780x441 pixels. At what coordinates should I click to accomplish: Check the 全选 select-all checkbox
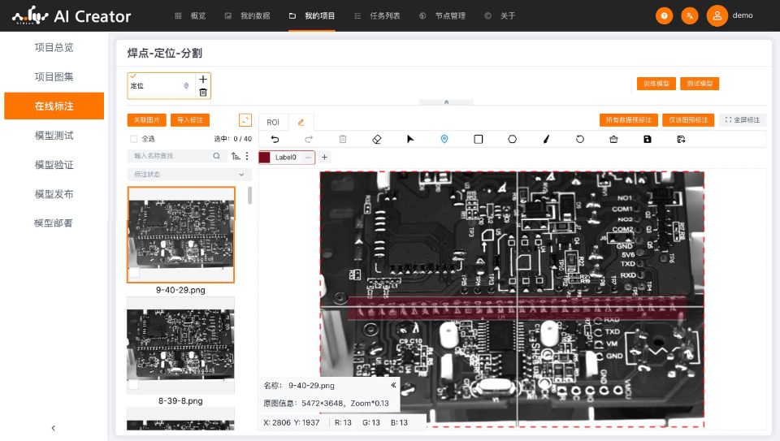[x=134, y=139]
